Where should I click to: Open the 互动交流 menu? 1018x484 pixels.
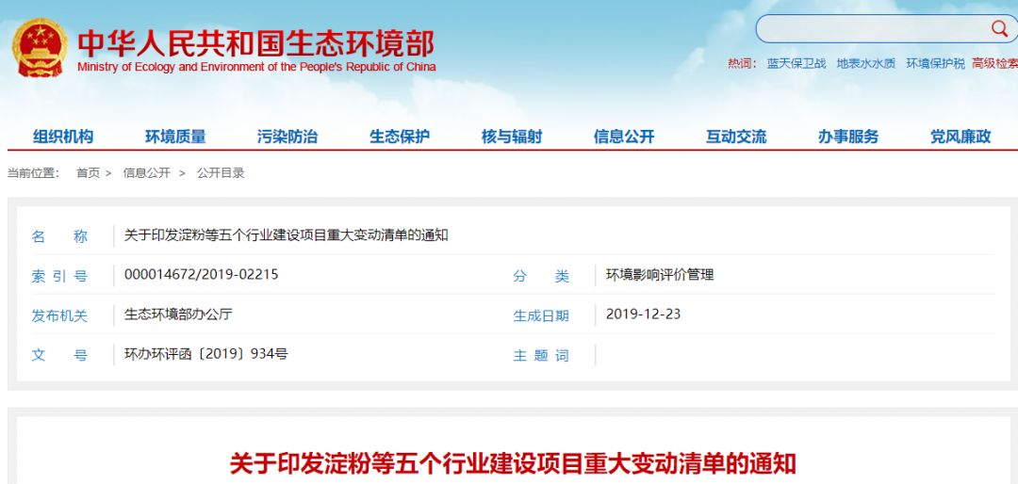click(736, 137)
